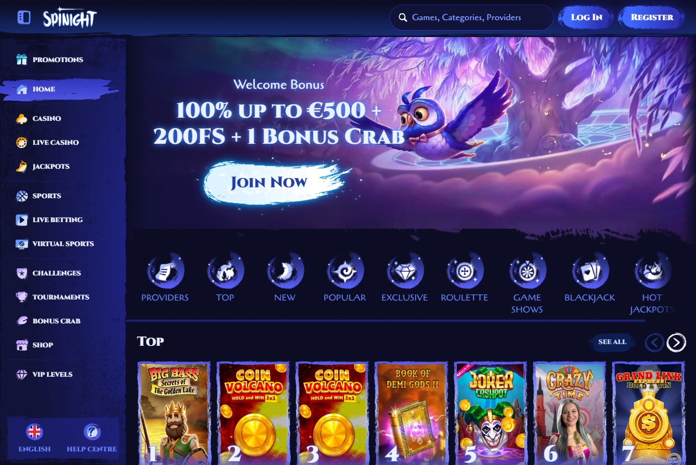Click the Register button
696x465 pixels.
click(x=652, y=17)
